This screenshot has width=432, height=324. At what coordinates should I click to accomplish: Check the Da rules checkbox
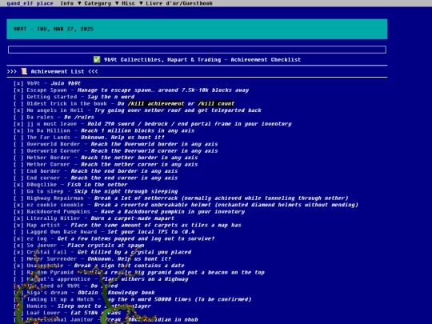(x=18, y=117)
